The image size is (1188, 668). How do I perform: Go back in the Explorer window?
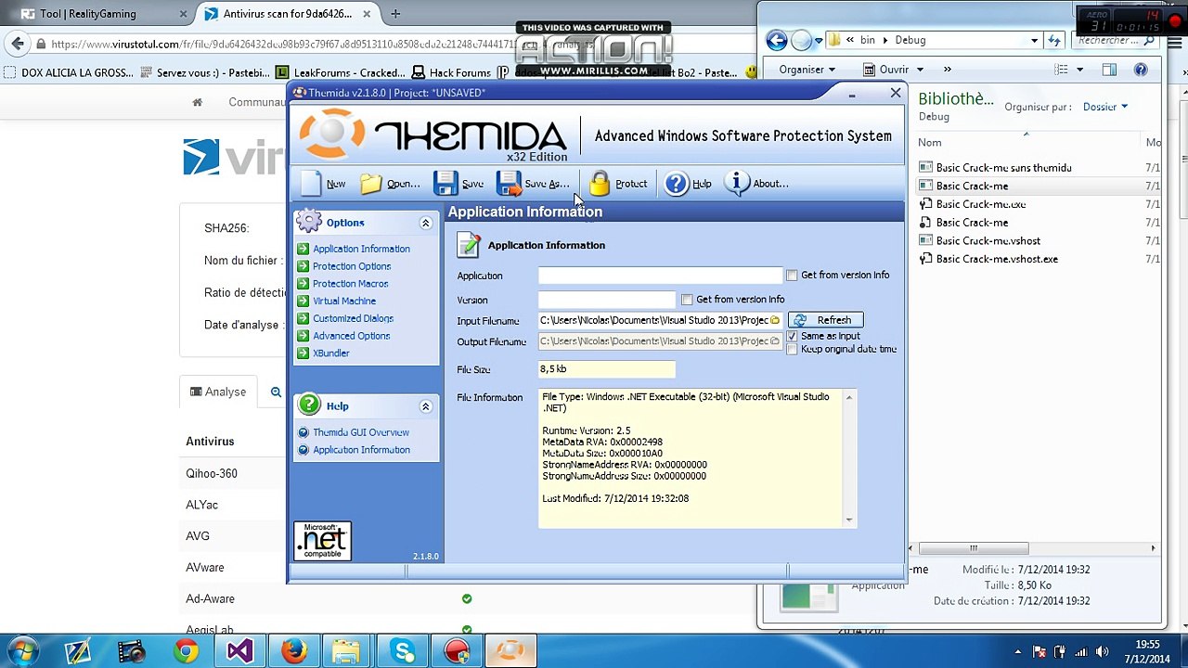click(x=777, y=40)
